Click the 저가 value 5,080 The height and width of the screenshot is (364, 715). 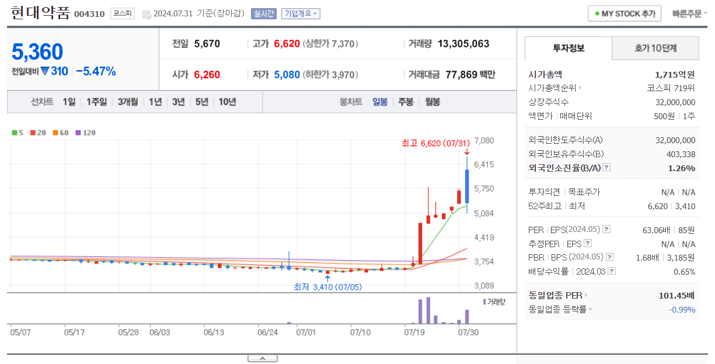point(287,75)
